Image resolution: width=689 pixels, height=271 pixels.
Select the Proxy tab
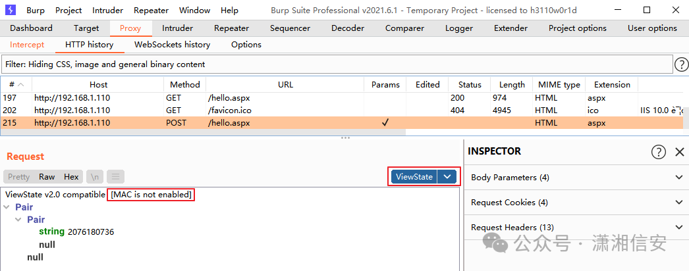pyautogui.click(x=130, y=28)
